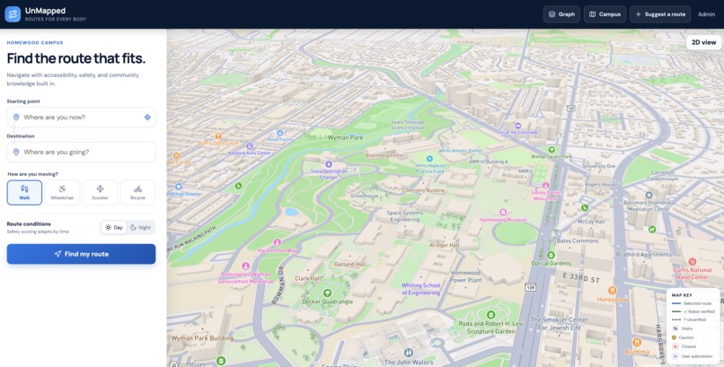The height and width of the screenshot is (367, 724).
Task: Click the Wyman Park Building label
Action: coord(202,338)
